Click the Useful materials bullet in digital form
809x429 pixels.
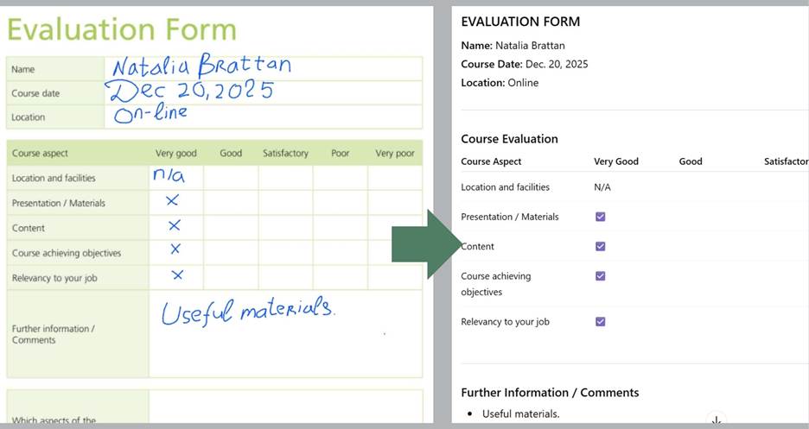click(520, 414)
